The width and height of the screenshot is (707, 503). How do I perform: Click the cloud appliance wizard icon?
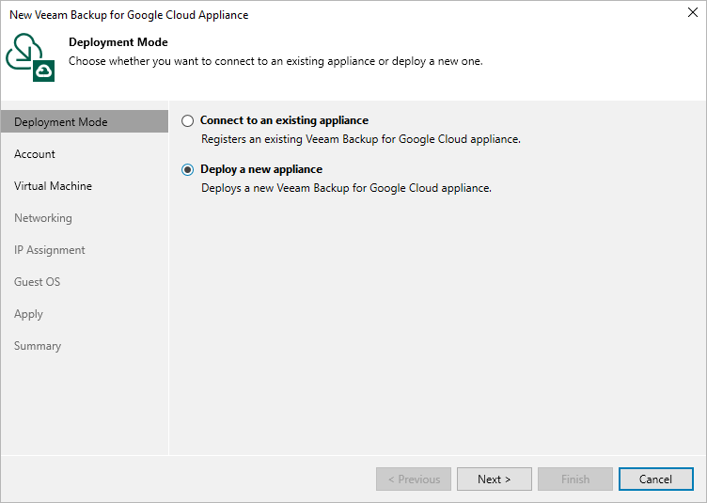(x=30, y=57)
